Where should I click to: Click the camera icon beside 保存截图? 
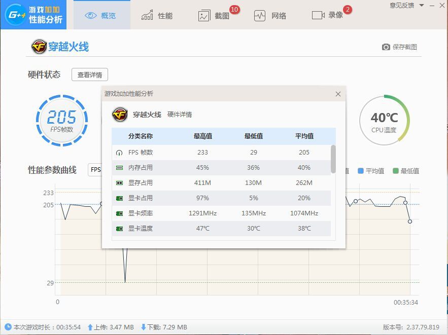(386, 47)
